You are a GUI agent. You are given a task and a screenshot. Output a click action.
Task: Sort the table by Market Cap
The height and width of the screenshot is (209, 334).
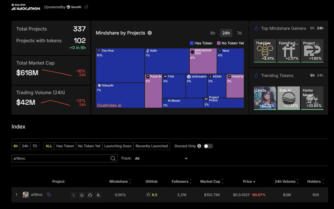point(212,182)
